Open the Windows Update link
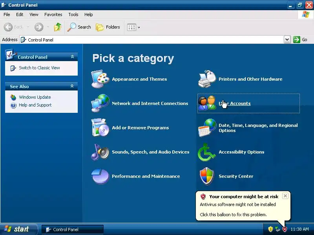The width and height of the screenshot is (314, 235). click(x=35, y=97)
